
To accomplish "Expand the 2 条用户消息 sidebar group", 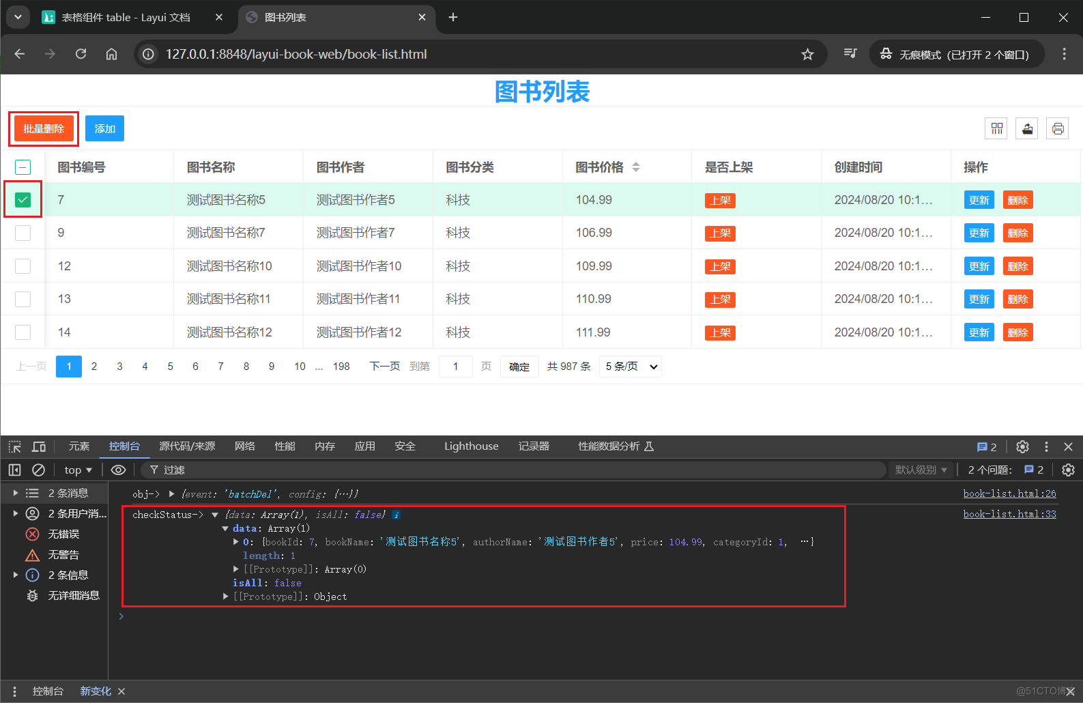I will click(15, 513).
